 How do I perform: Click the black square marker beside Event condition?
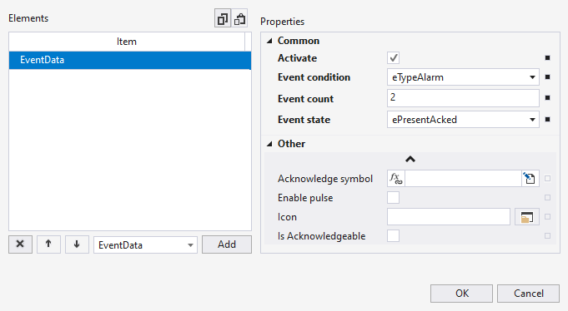tap(548, 77)
